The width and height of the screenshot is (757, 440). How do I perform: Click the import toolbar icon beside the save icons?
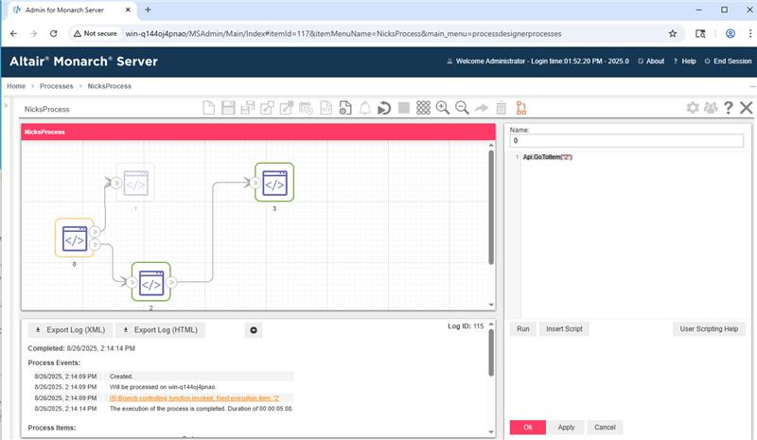coord(267,108)
